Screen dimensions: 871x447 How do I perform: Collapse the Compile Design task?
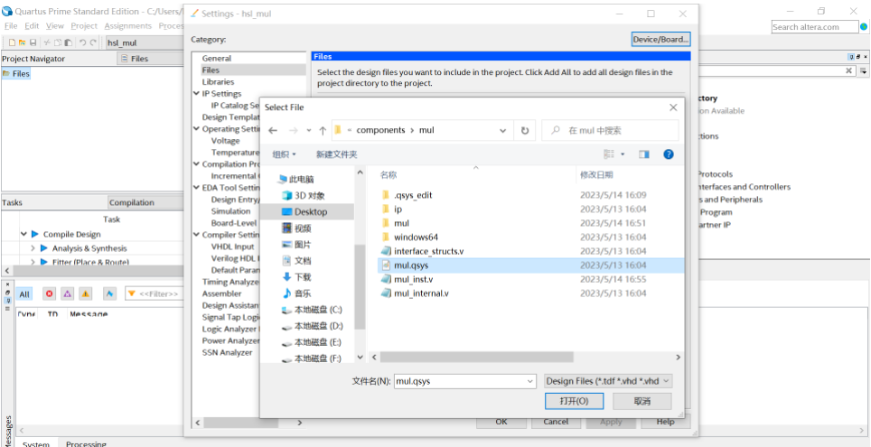(23, 234)
